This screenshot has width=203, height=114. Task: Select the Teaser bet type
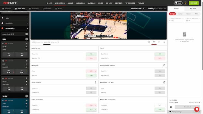pos(188,14)
